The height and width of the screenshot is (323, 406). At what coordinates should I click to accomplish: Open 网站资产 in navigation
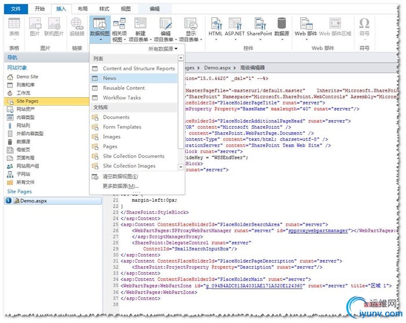(26, 109)
